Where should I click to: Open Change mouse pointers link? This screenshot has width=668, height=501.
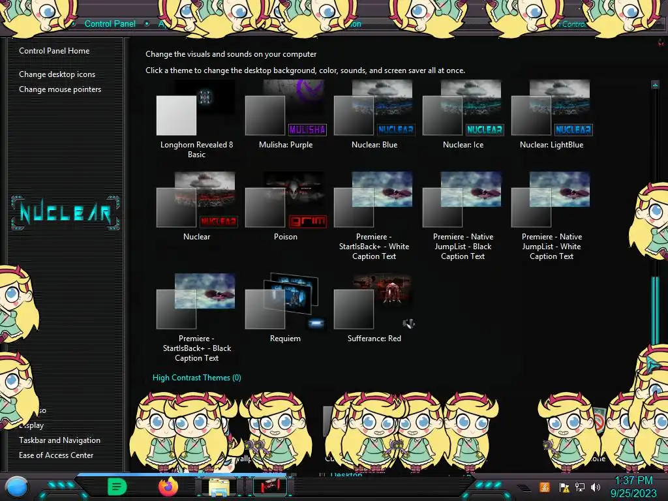point(60,89)
